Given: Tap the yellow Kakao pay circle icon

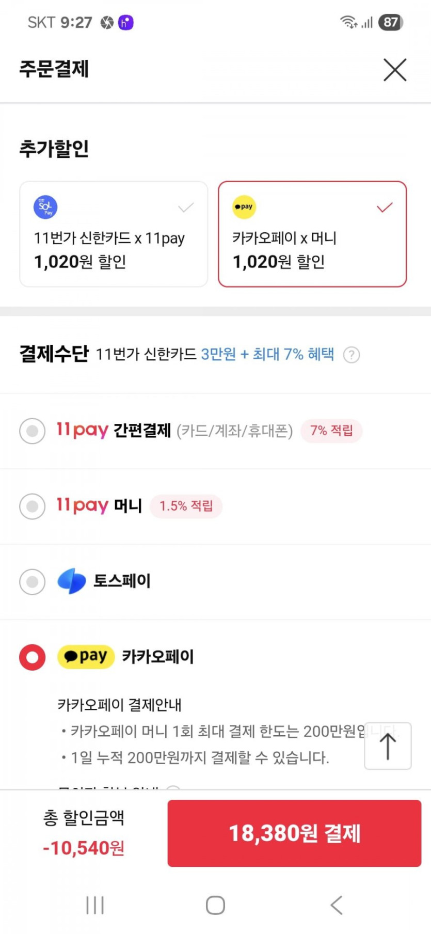Looking at the screenshot, I should coord(244,207).
